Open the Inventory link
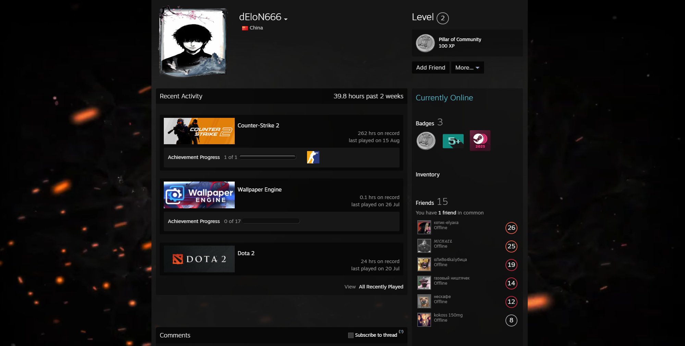Image resolution: width=685 pixels, height=346 pixels. coord(428,174)
